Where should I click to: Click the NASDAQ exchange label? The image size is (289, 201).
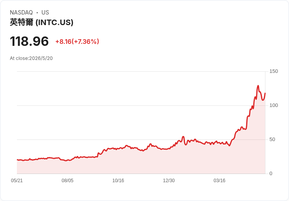[21, 13]
